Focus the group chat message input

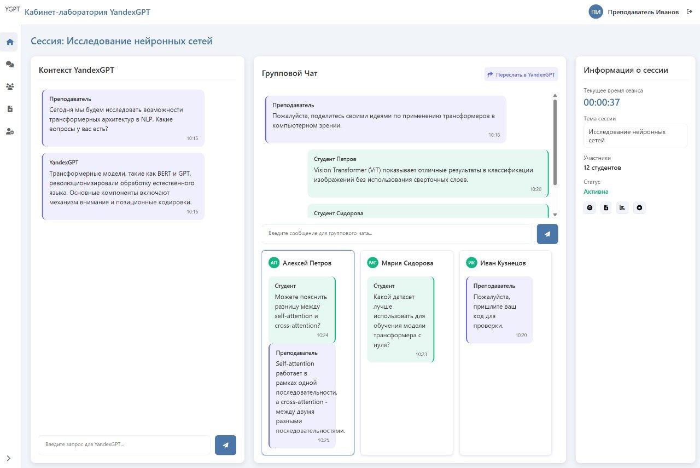click(x=396, y=234)
